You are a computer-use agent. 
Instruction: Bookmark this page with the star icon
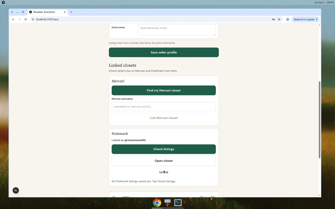coord(279,19)
